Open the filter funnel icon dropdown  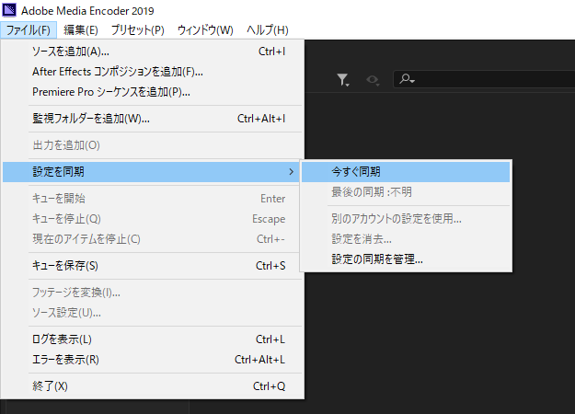point(343,79)
